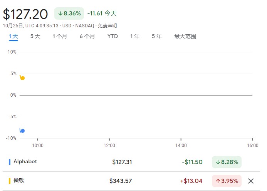The width and height of the screenshot is (267, 191).
Task: Switch to the 5天 range tab
Action: point(35,37)
